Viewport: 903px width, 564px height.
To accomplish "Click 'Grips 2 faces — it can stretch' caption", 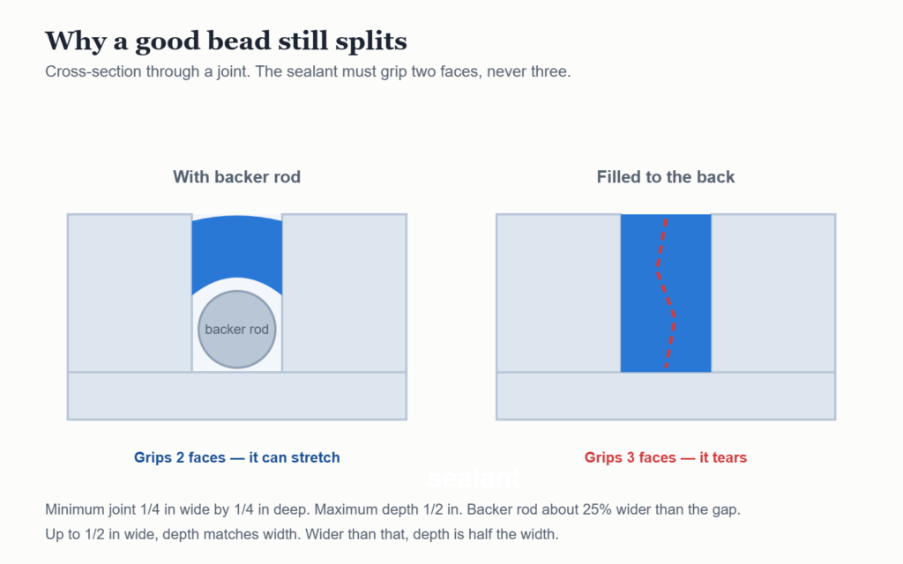I will click(236, 457).
